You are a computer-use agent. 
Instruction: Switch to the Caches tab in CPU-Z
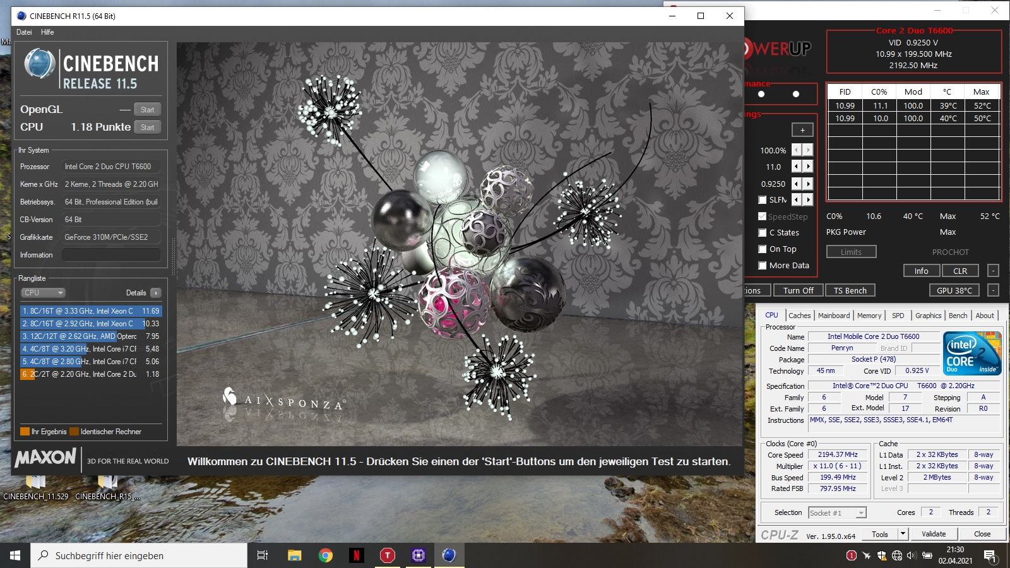point(799,316)
